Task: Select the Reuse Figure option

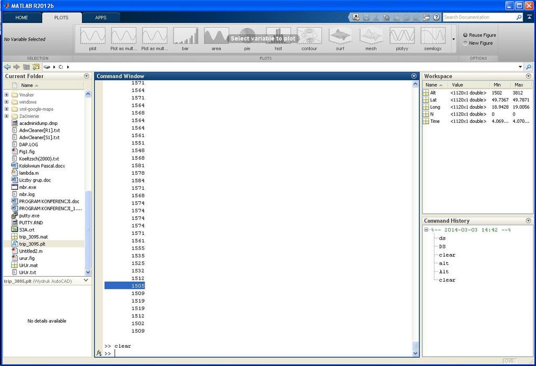Action: 479,35
